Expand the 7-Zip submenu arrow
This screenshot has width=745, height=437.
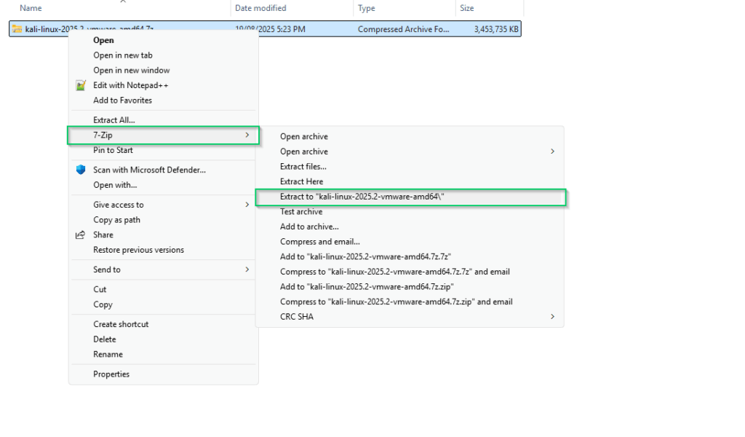pos(247,135)
